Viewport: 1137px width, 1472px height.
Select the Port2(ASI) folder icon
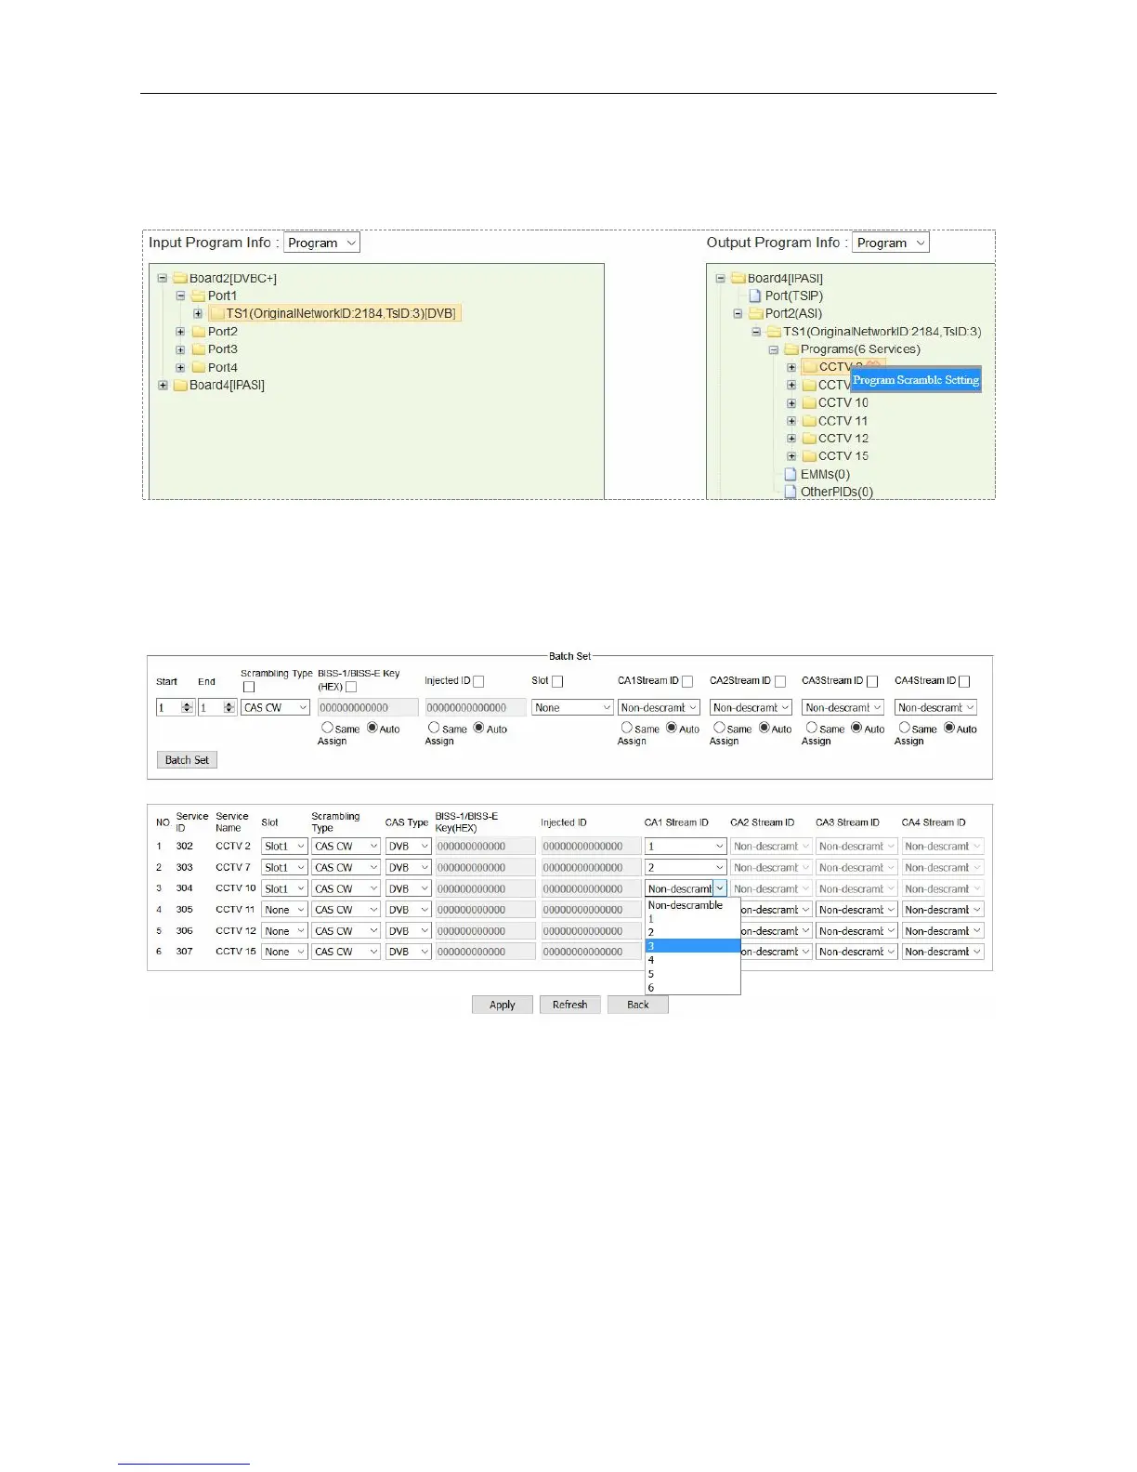tap(756, 313)
